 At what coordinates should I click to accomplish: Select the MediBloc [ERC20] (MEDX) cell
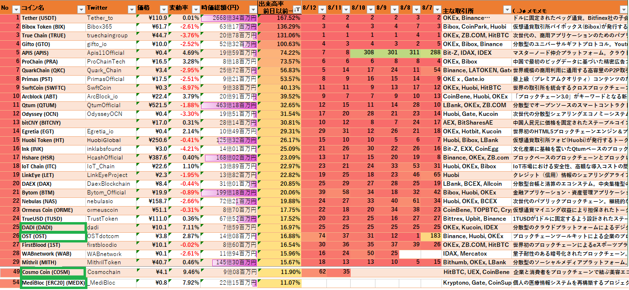[53, 283]
